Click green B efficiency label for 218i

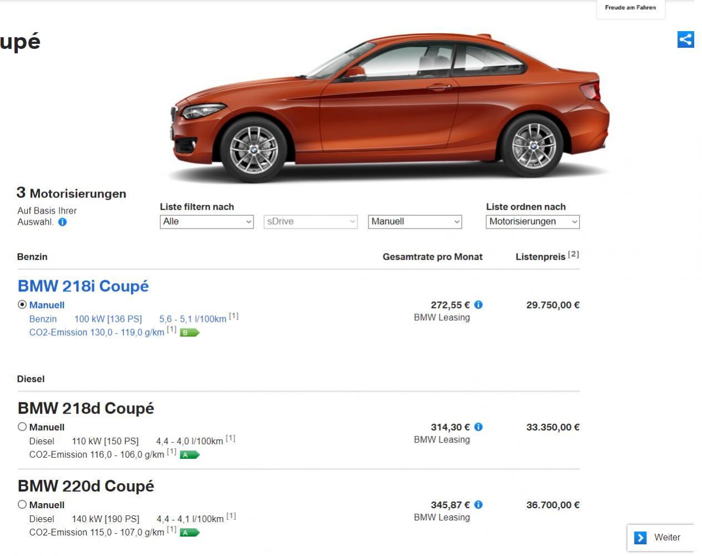[x=190, y=332]
